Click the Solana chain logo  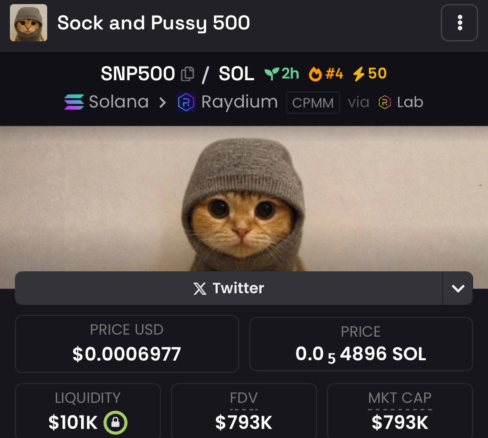(74, 102)
